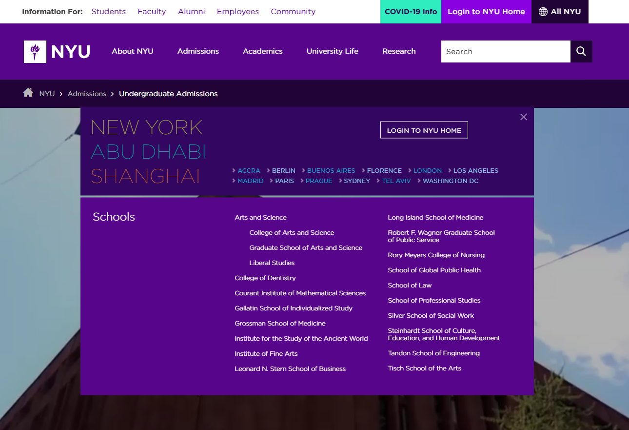This screenshot has height=430, width=629.
Task: Open the WASHINGTON DC site link
Action: click(x=451, y=181)
